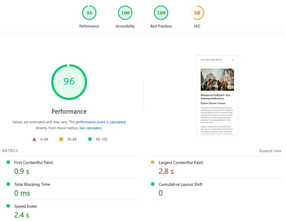Viewport: 286px width, 221px height.
Task: Click the large Performance gauge showing 96
Action: (x=69, y=82)
